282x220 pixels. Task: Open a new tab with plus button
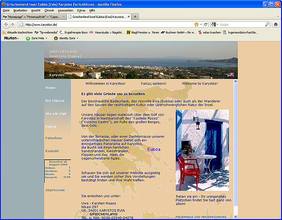coord(135,16)
